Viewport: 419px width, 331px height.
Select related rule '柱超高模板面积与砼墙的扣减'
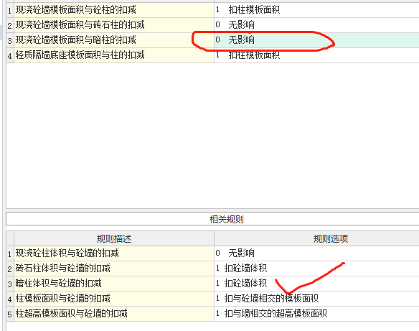pyautogui.click(x=114, y=313)
